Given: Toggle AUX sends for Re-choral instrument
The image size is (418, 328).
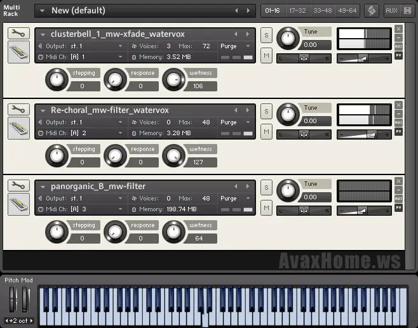Looking at the screenshot, I should (398, 122).
